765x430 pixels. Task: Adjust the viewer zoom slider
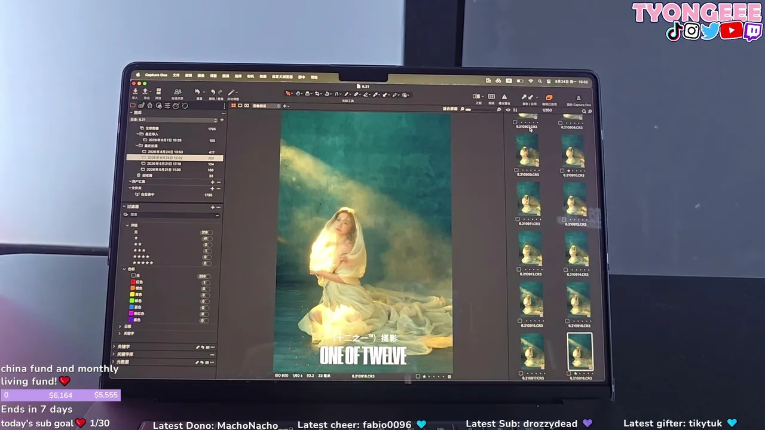pyautogui.click(x=479, y=109)
